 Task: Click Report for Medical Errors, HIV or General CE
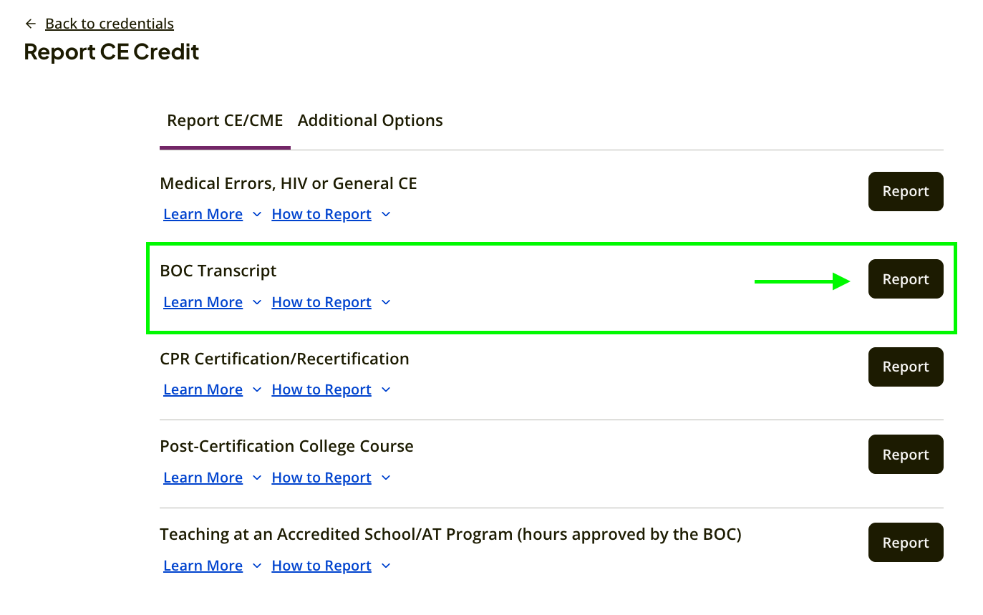(x=906, y=191)
